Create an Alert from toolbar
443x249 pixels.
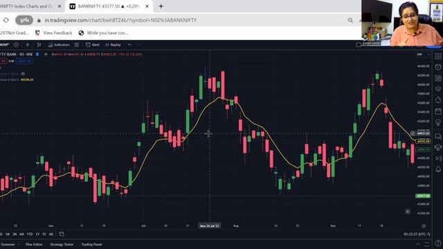pos(93,44)
